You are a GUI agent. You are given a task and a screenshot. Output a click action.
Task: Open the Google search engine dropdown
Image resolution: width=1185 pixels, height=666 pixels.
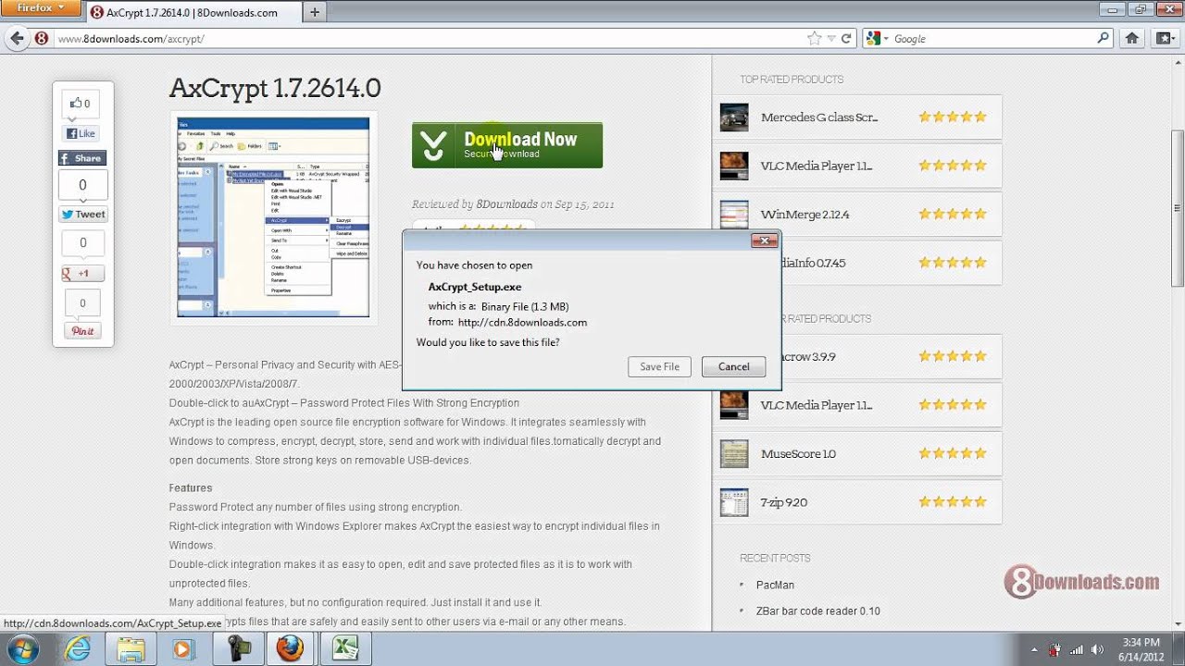[x=877, y=39]
